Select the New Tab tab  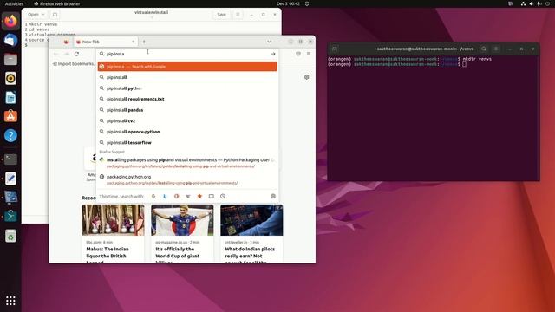click(105, 42)
